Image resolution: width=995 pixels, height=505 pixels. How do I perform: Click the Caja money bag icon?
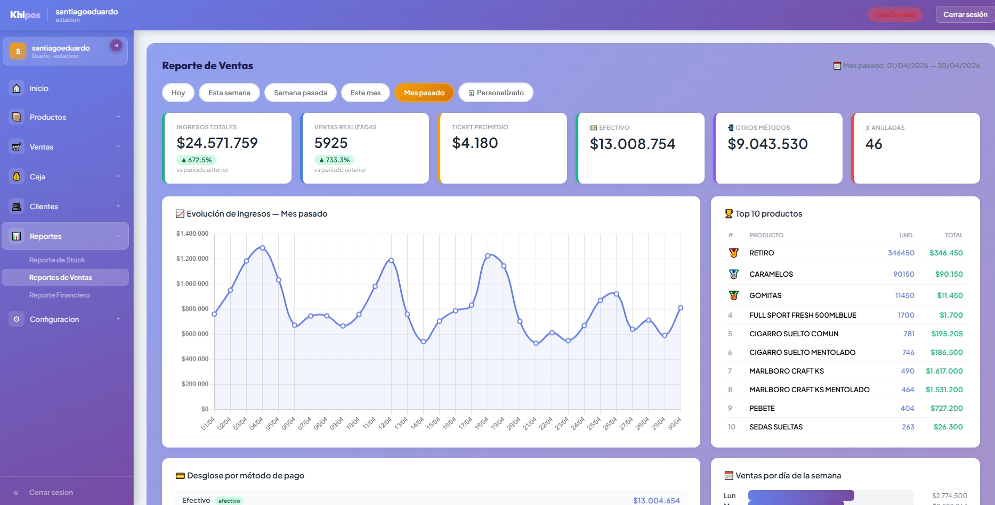(x=17, y=177)
